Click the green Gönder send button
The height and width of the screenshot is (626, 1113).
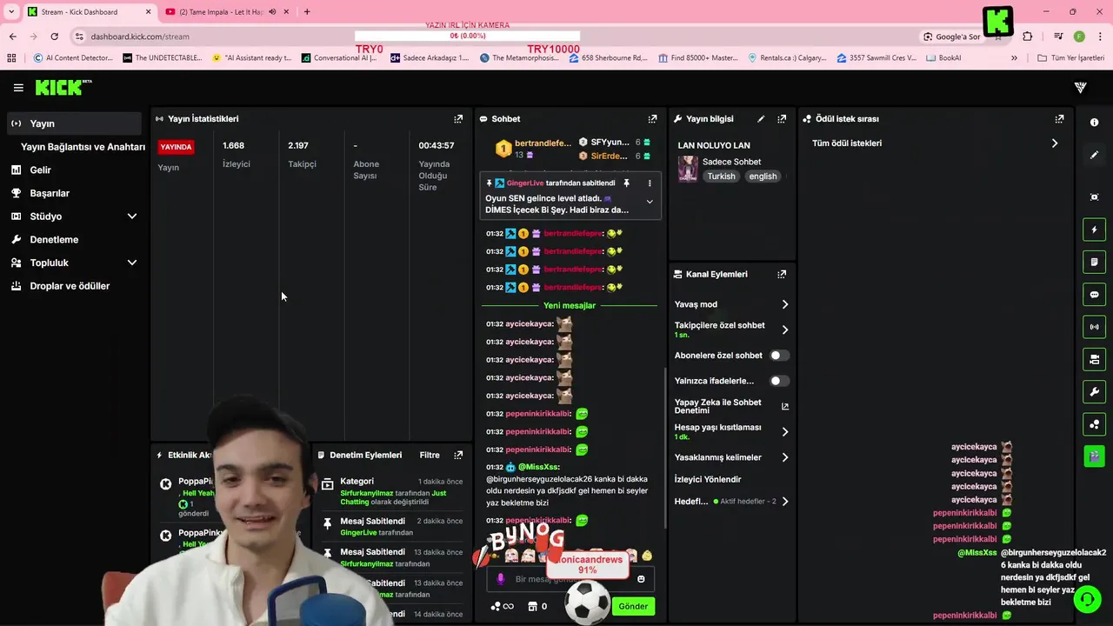tap(633, 606)
